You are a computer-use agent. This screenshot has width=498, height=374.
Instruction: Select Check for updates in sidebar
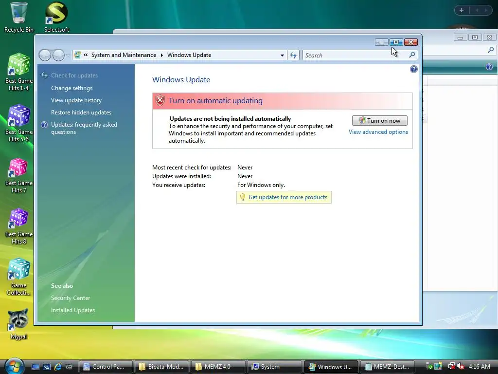(x=74, y=75)
